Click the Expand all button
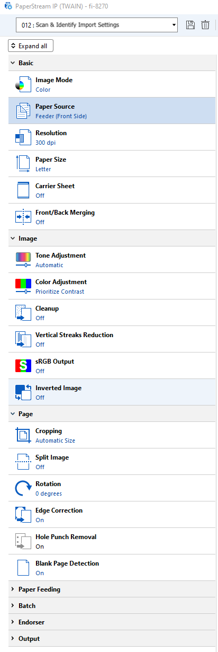218x652 pixels. click(x=31, y=46)
